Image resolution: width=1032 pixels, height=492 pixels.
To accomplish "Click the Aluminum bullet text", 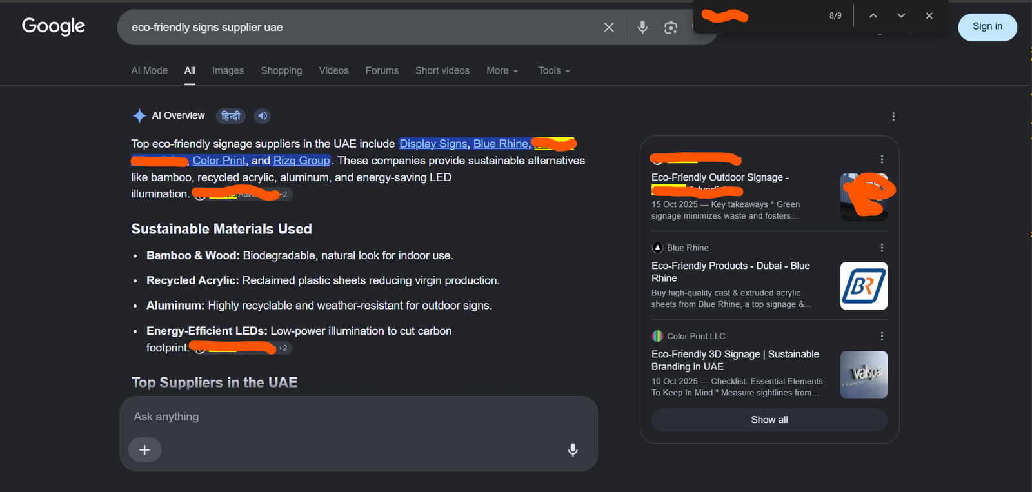I will pyautogui.click(x=319, y=306).
